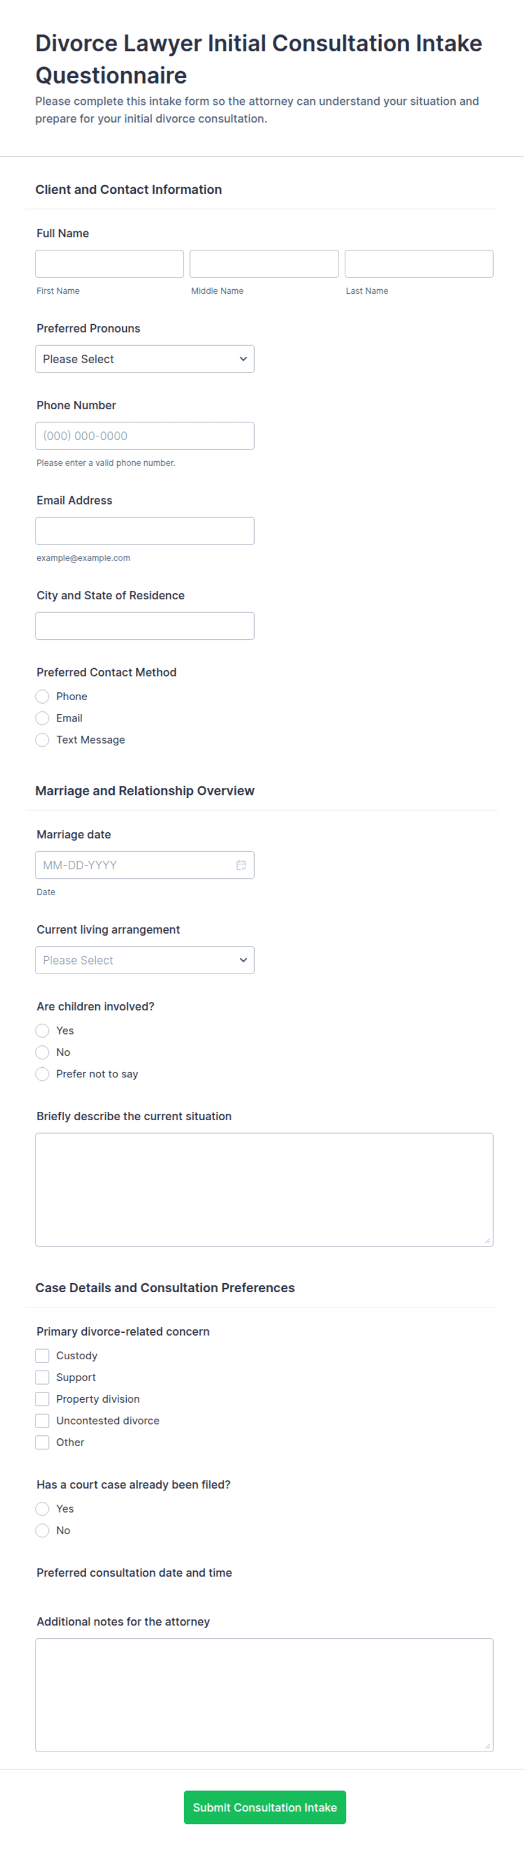This screenshot has width=524, height=1852.
Task: Check the Custody concern checkbox
Action: tap(42, 1355)
